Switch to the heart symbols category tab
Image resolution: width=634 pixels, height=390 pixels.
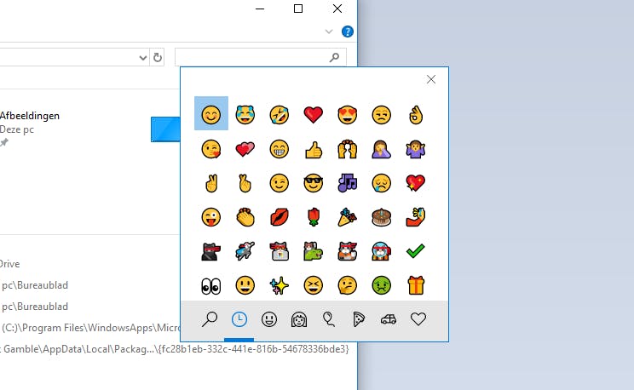click(418, 319)
